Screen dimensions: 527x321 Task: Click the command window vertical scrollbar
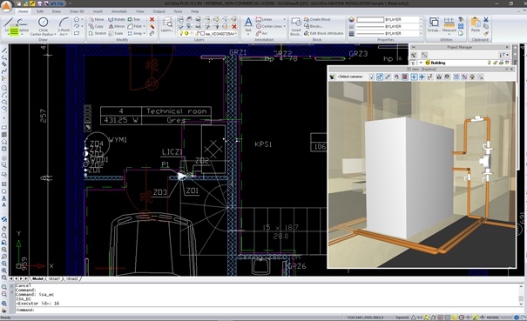tap(521, 295)
